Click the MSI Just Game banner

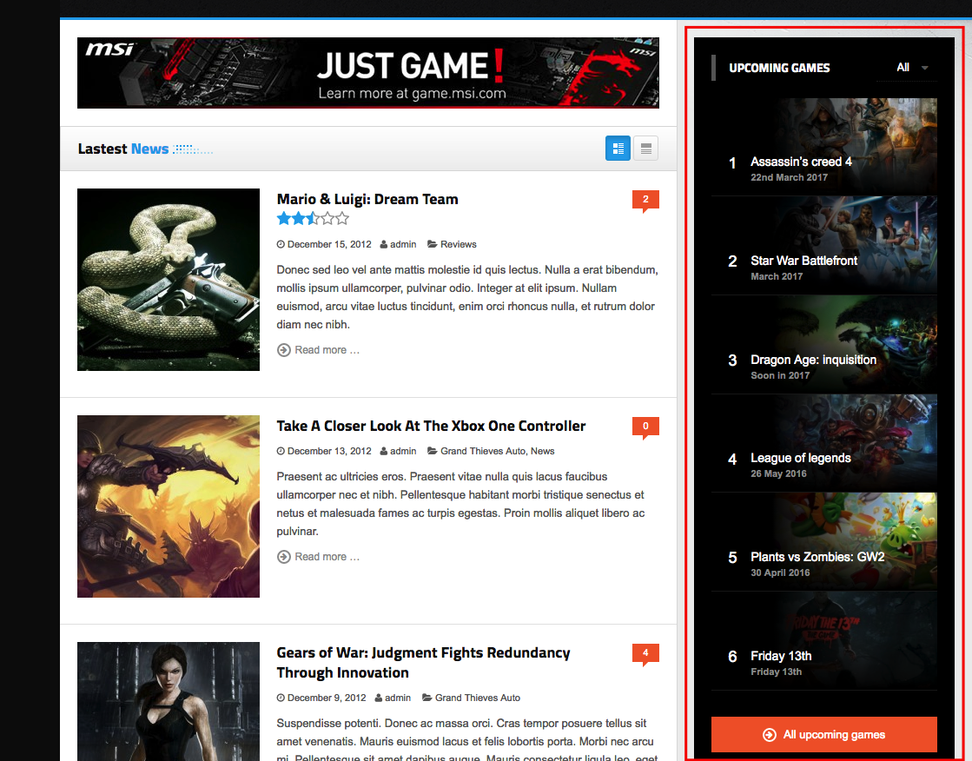(x=368, y=73)
